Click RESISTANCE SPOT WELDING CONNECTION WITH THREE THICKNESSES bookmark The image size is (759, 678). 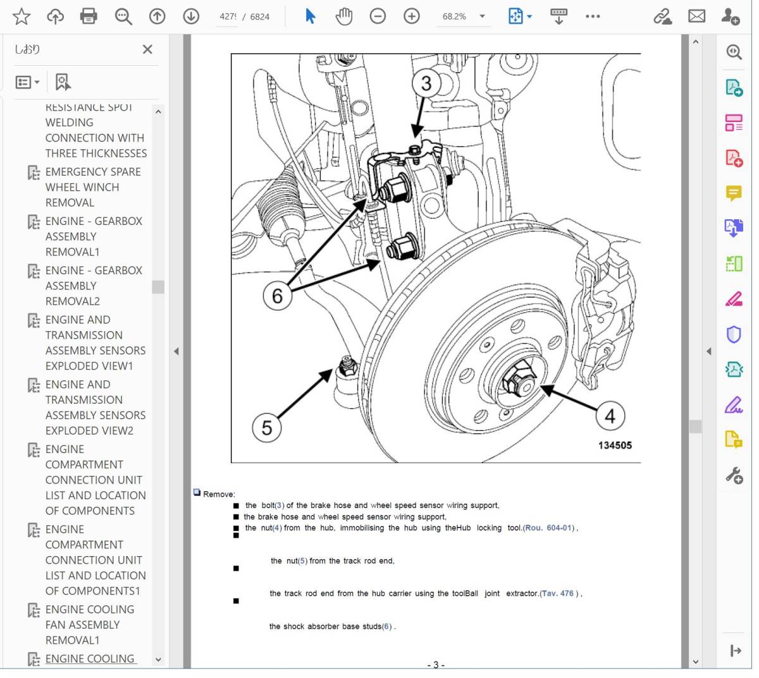96,130
